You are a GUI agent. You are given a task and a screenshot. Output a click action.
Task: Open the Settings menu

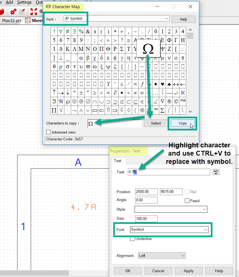pyautogui.click(x=24, y=2)
